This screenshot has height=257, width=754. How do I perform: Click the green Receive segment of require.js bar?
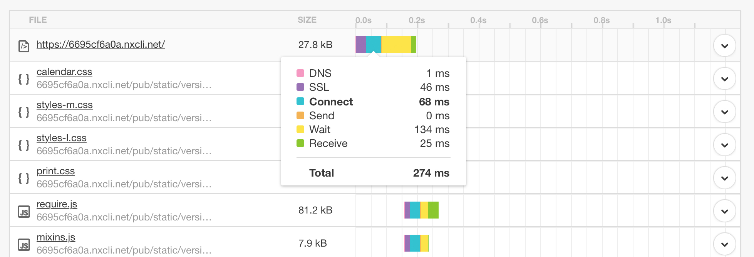click(433, 210)
